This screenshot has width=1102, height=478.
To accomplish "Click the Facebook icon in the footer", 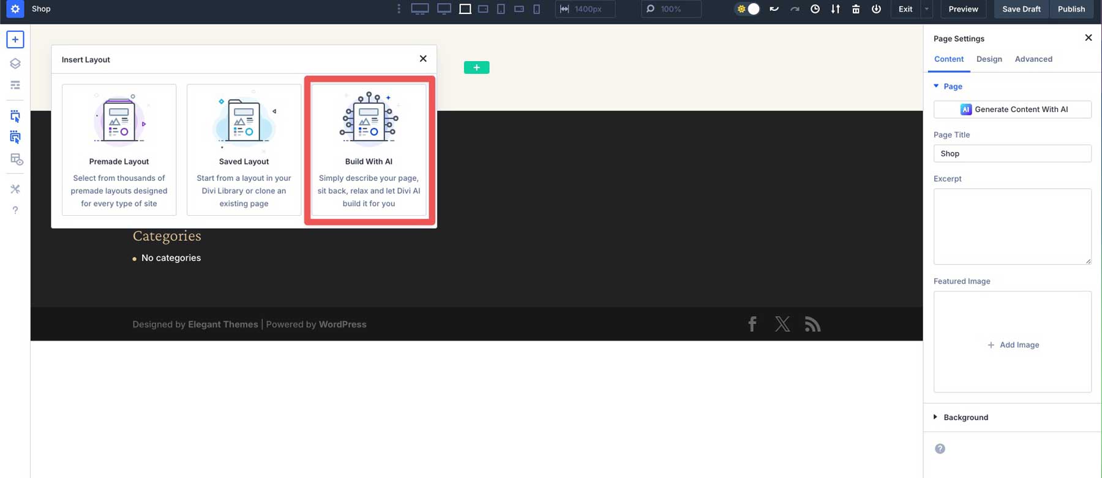I will pos(752,324).
